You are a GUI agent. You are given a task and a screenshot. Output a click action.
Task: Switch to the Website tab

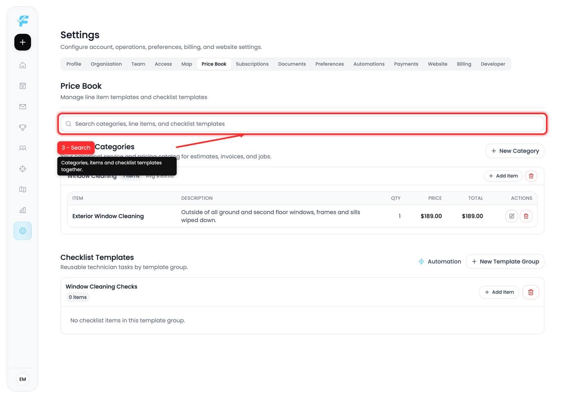pyautogui.click(x=438, y=64)
